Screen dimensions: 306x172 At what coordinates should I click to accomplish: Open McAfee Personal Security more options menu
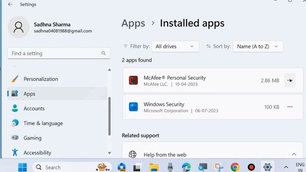290,80
